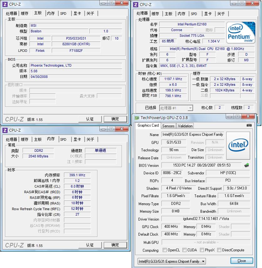This screenshot has width=262, height=268.
Task: Open the 显卡 tab in the memory CPU-Z window
Action: [x=77, y=139]
